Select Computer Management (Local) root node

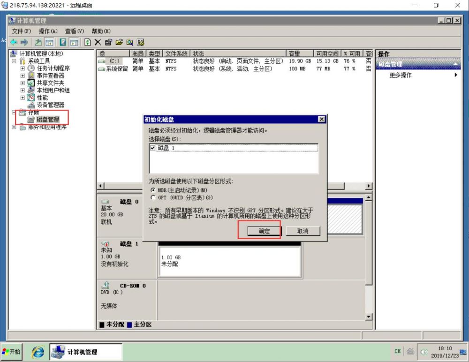tap(41, 53)
